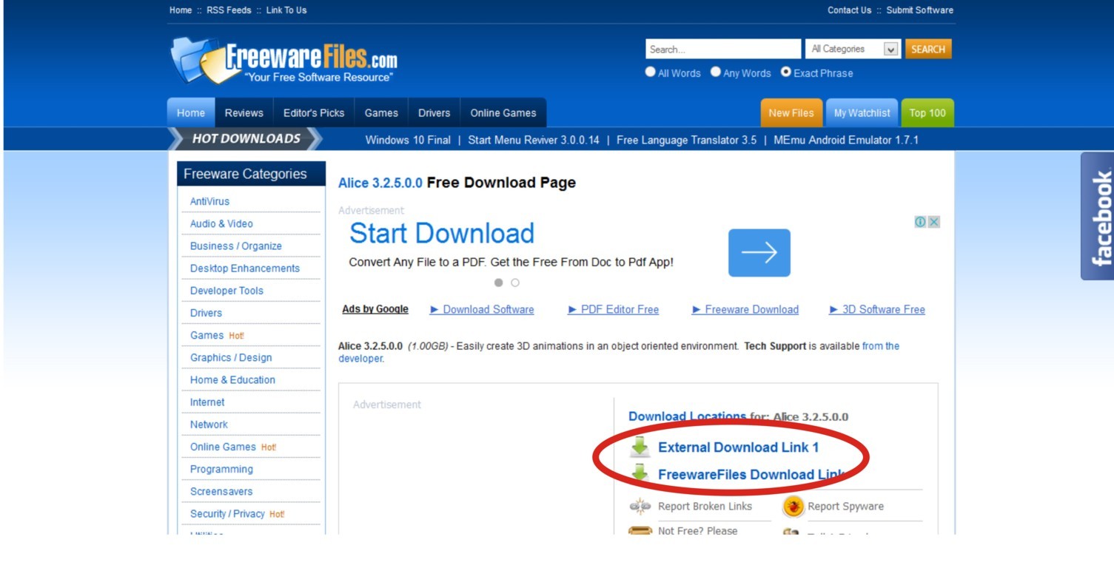Click the Home tab
The image size is (1114, 568).
tap(191, 113)
